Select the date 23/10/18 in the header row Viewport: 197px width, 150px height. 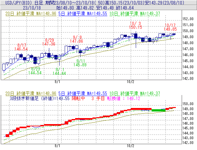pyautogui.click(x=32, y=8)
